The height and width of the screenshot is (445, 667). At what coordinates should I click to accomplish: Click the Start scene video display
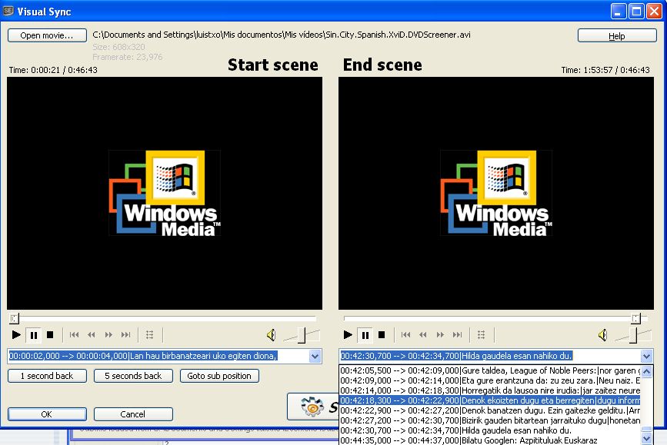[165, 194]
